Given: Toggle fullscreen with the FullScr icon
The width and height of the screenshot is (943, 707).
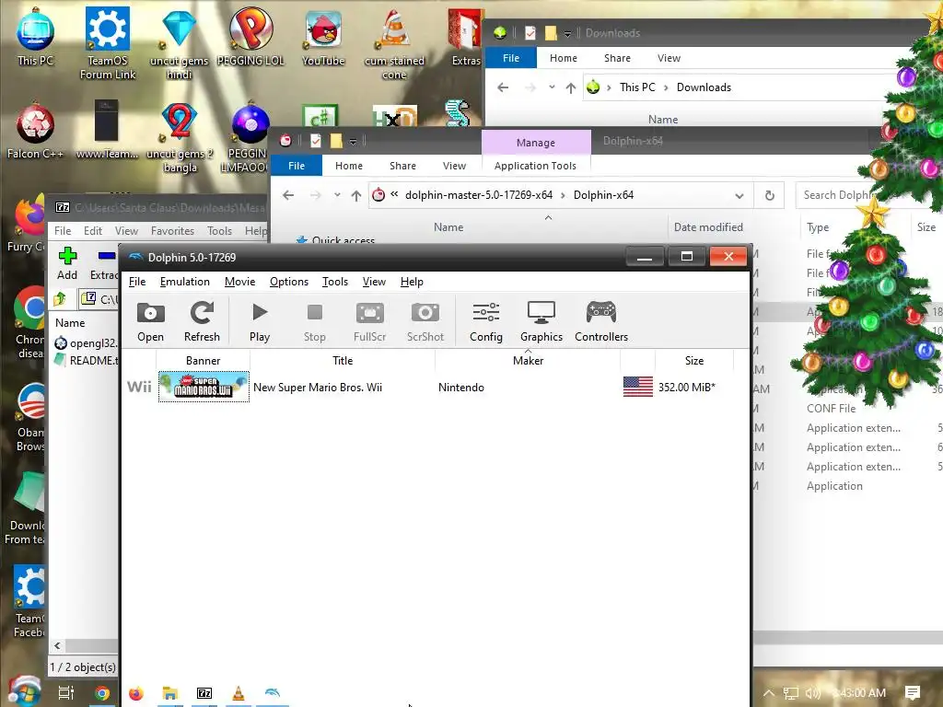Looking at the screenshot, I should click(x=370, y=322).
